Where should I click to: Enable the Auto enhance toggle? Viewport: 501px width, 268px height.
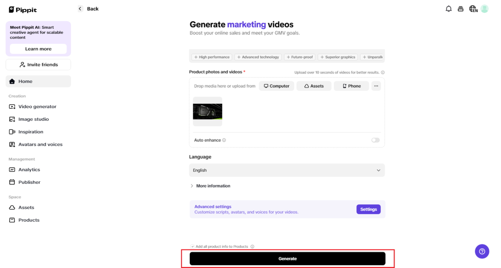(x=375, y=140)
